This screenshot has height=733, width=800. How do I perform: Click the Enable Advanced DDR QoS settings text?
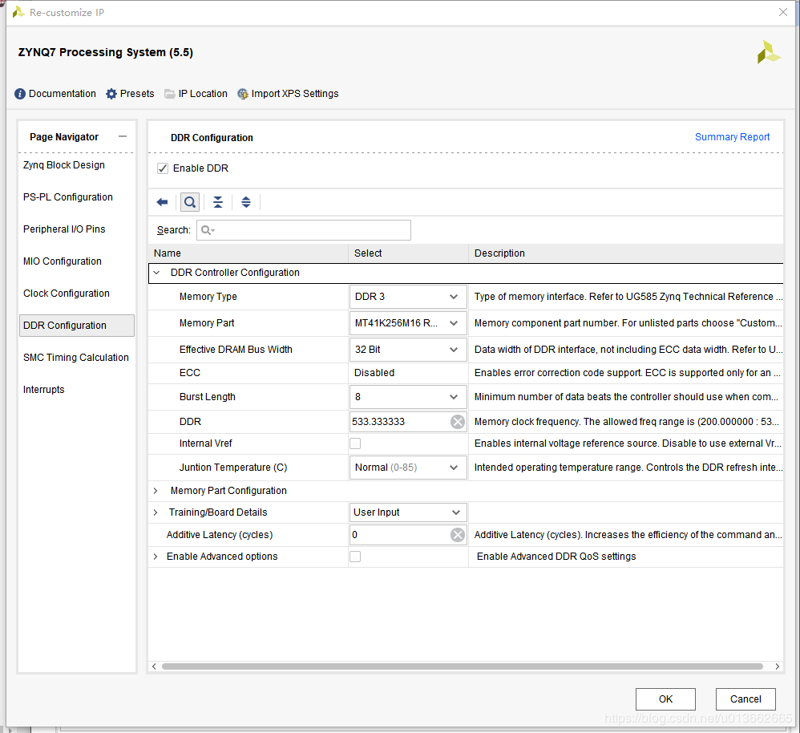(556, 557)
